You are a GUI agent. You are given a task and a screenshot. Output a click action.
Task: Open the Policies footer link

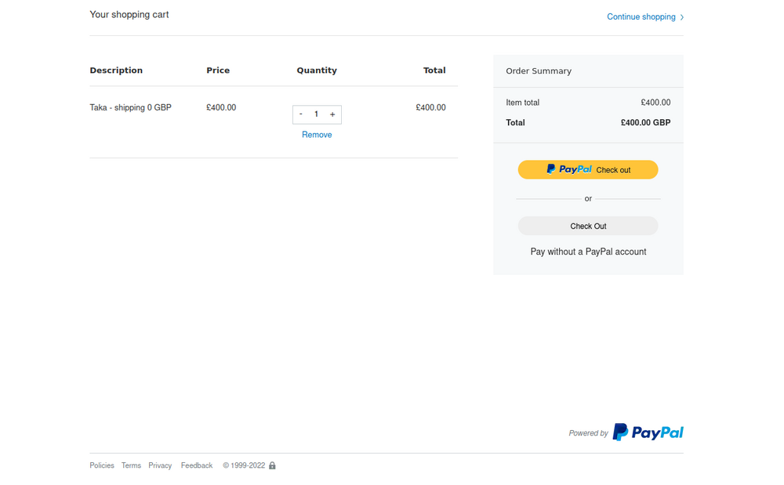102,465
